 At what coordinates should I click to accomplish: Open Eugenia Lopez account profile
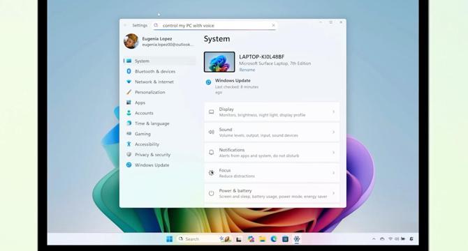coord(159,41)
